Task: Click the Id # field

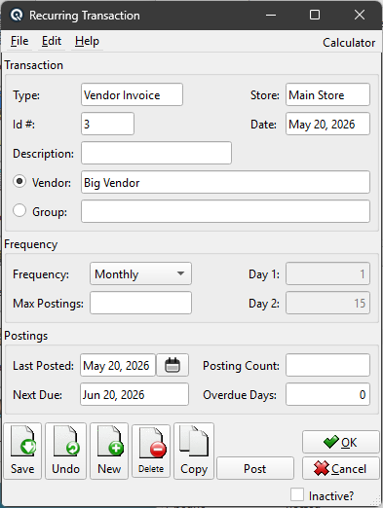Action: [x=107, y=124]
